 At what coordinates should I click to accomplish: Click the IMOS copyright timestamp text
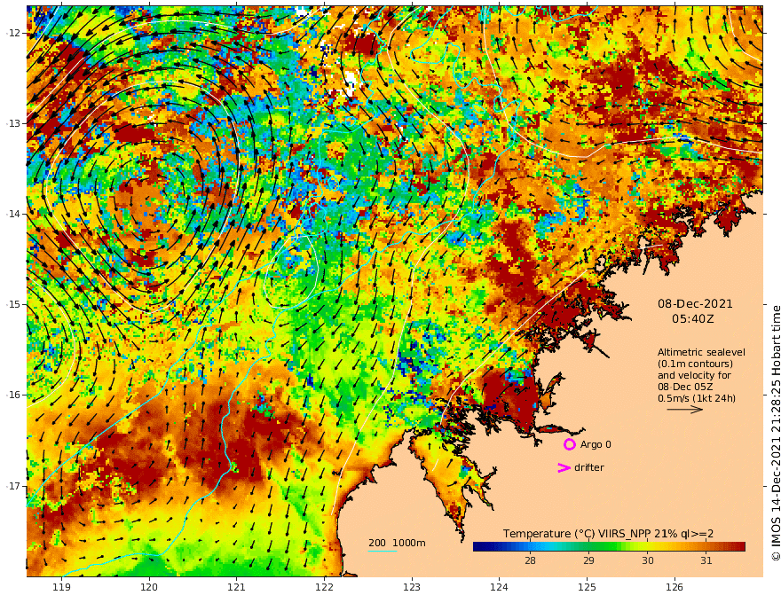point(776,434)
